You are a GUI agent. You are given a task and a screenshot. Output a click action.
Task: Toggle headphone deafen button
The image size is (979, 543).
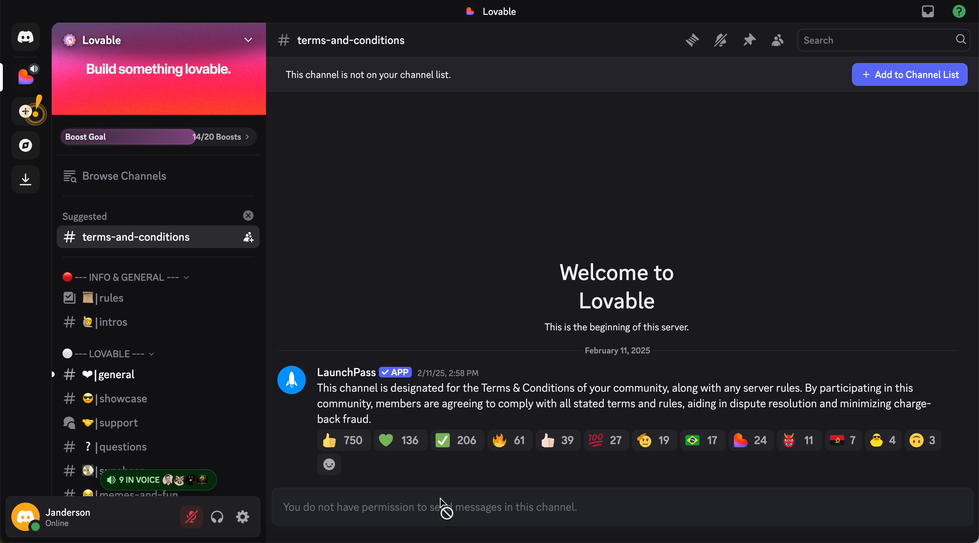pos(217,516)
